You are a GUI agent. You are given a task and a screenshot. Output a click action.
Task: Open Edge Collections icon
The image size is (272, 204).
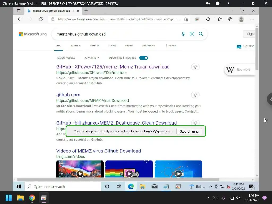pos(230,19)
